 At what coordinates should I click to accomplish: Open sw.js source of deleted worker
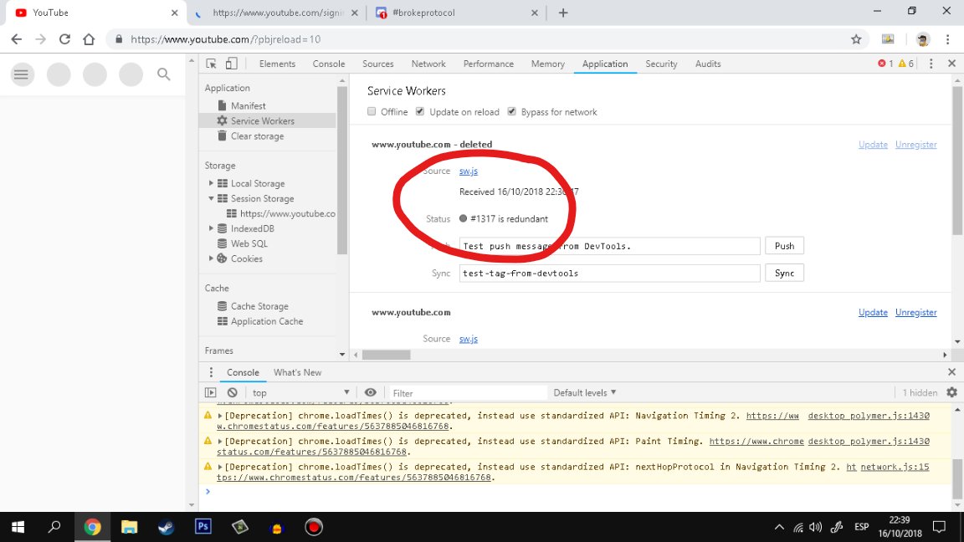pos(469,171)
